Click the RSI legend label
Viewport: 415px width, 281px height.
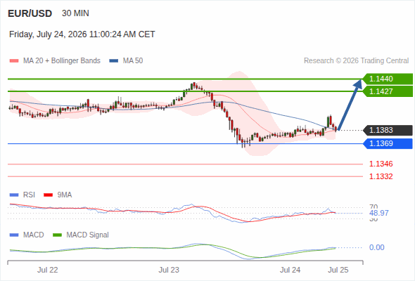(29, 195)
